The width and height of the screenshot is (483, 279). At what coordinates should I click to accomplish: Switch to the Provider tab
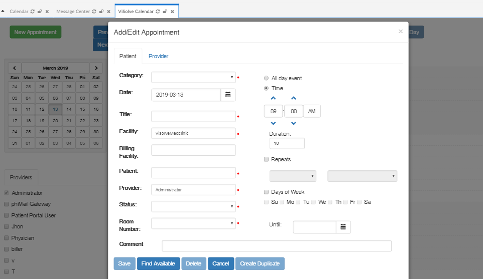click(158, 56)
